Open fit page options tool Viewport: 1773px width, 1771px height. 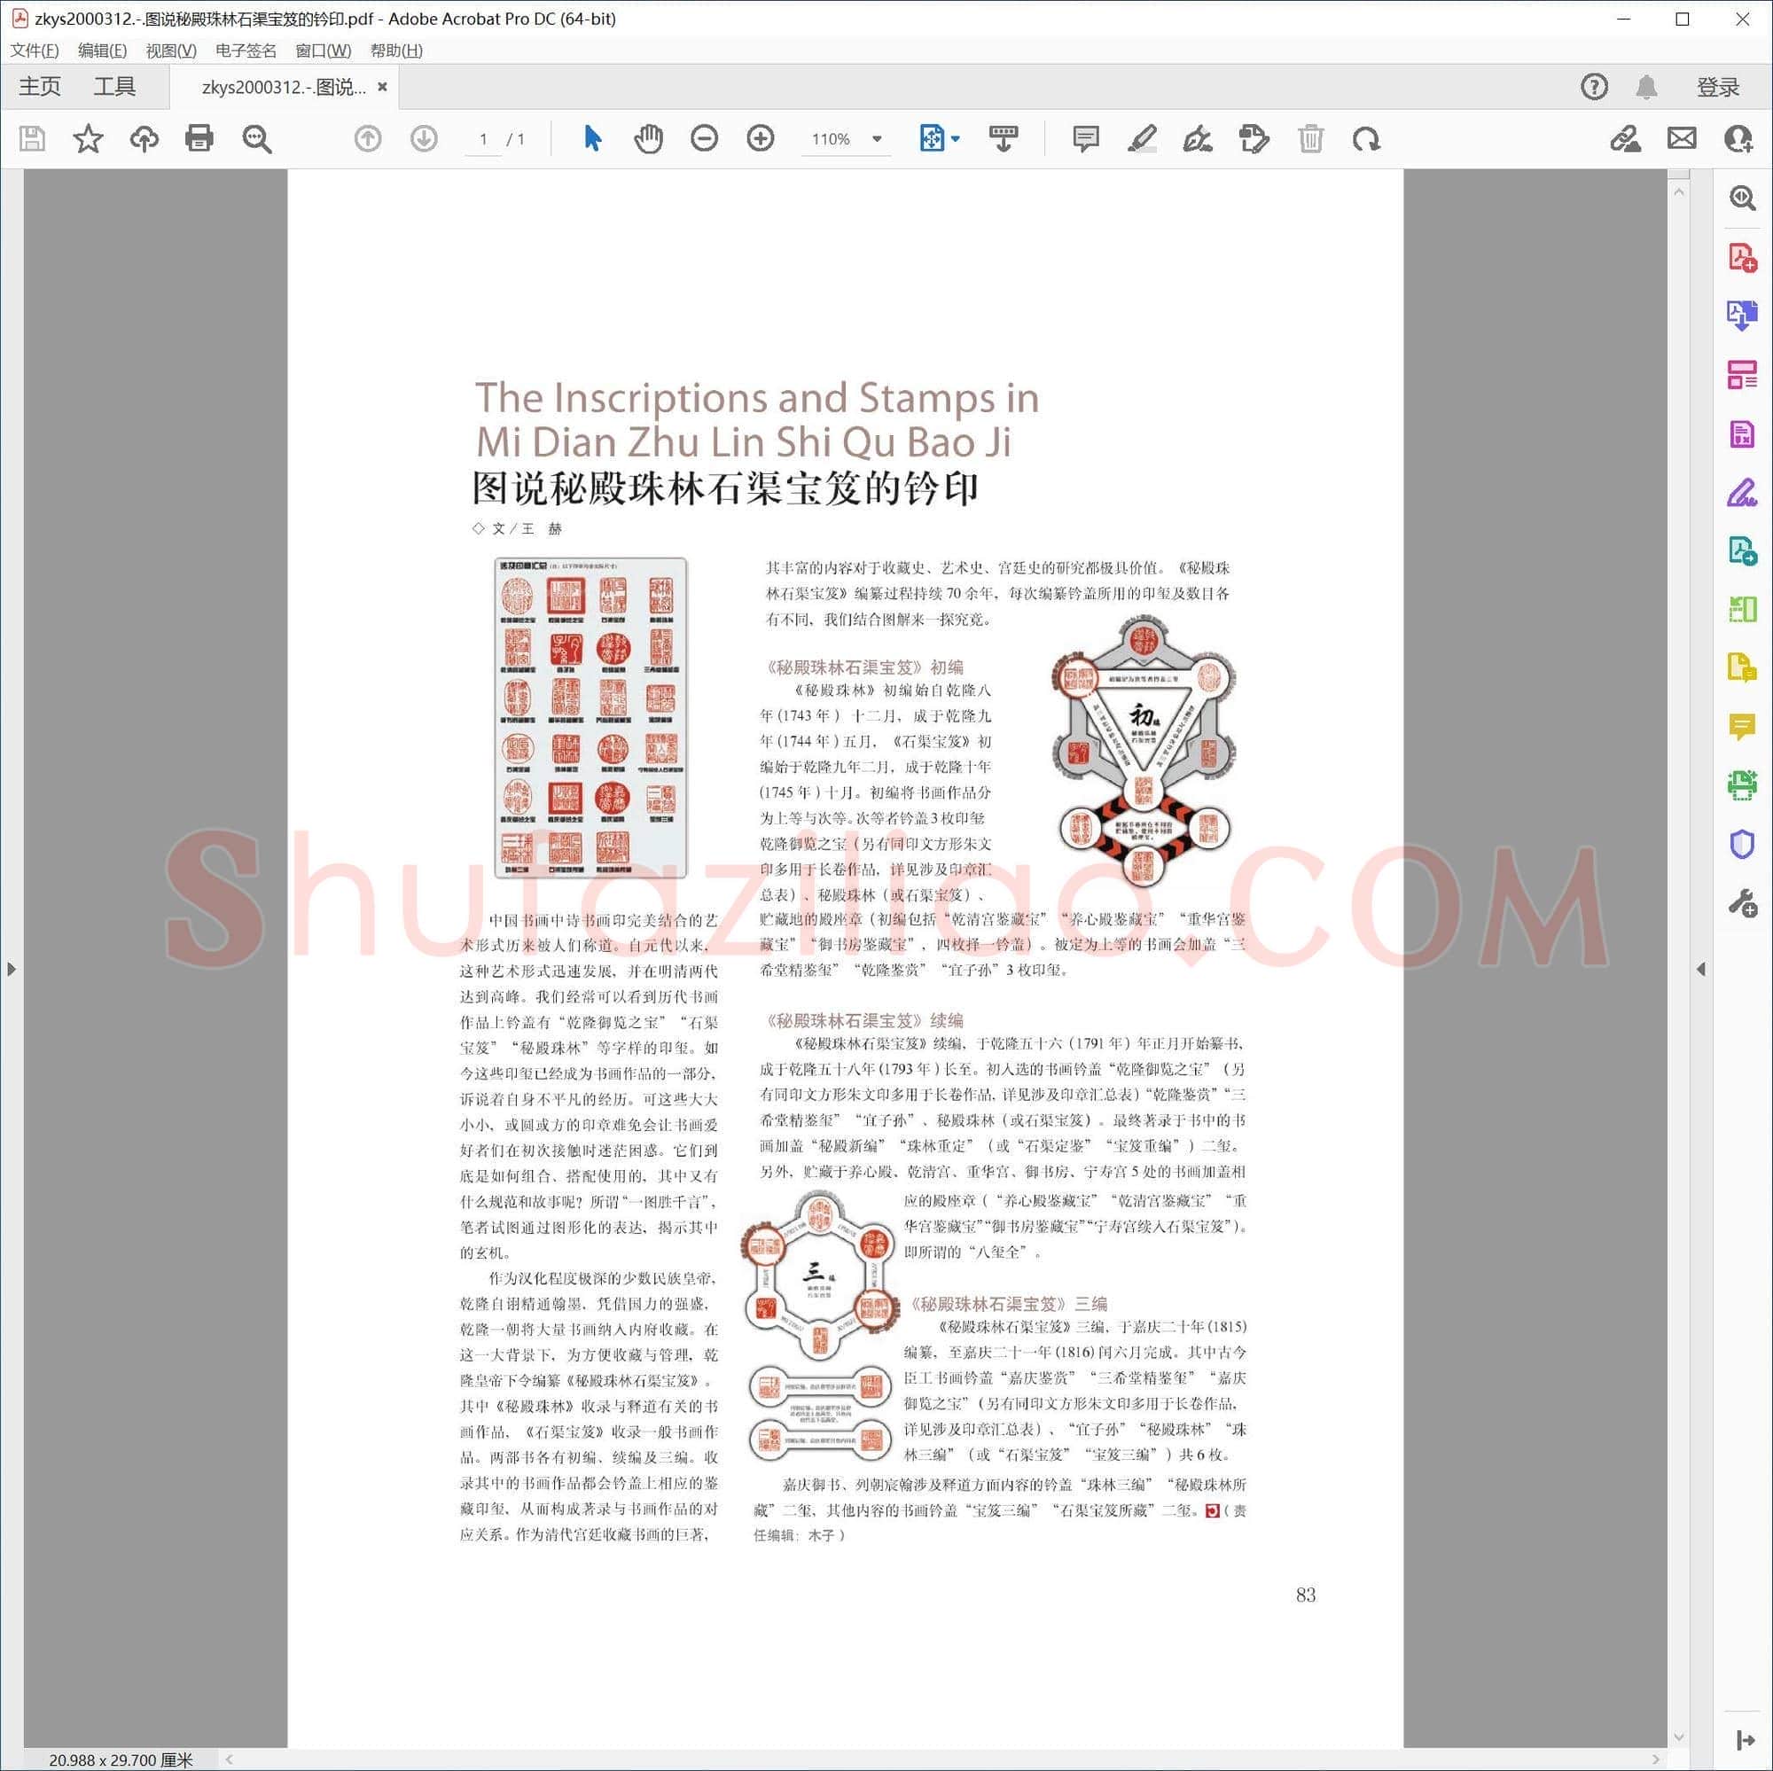tap(932, 139)
